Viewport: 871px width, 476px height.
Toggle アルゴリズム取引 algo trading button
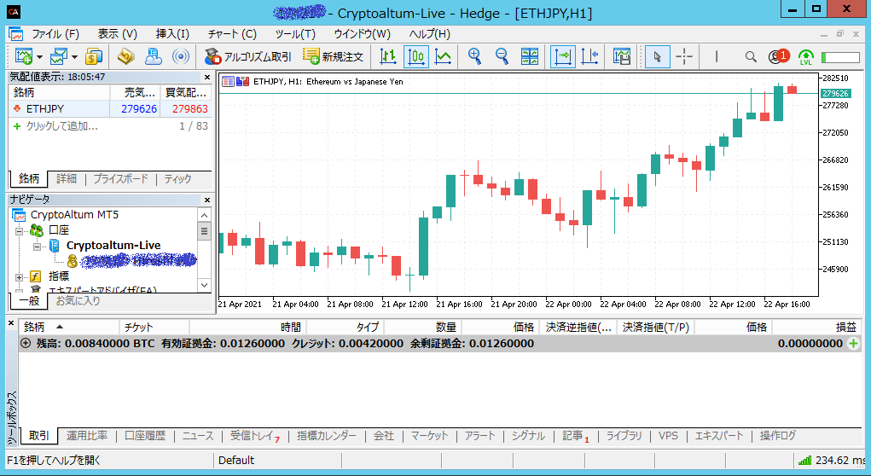[247, 56]
